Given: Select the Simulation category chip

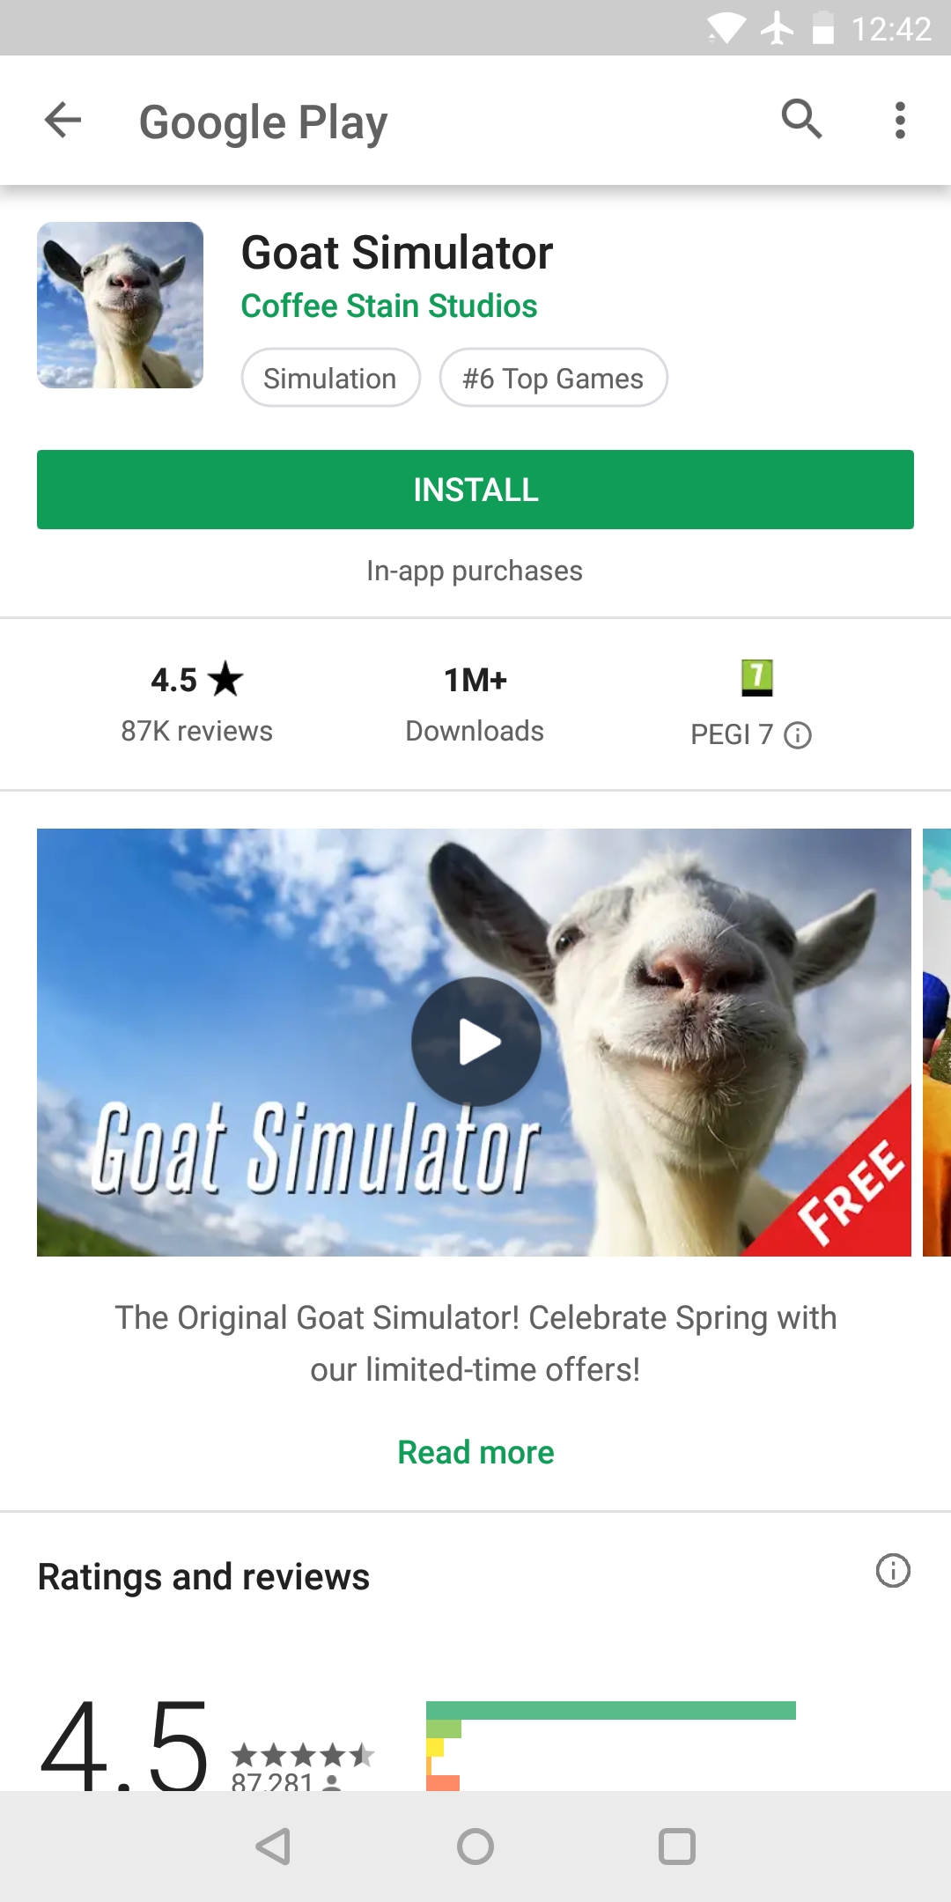Looking at the screenshot, I should coord(330,378).
